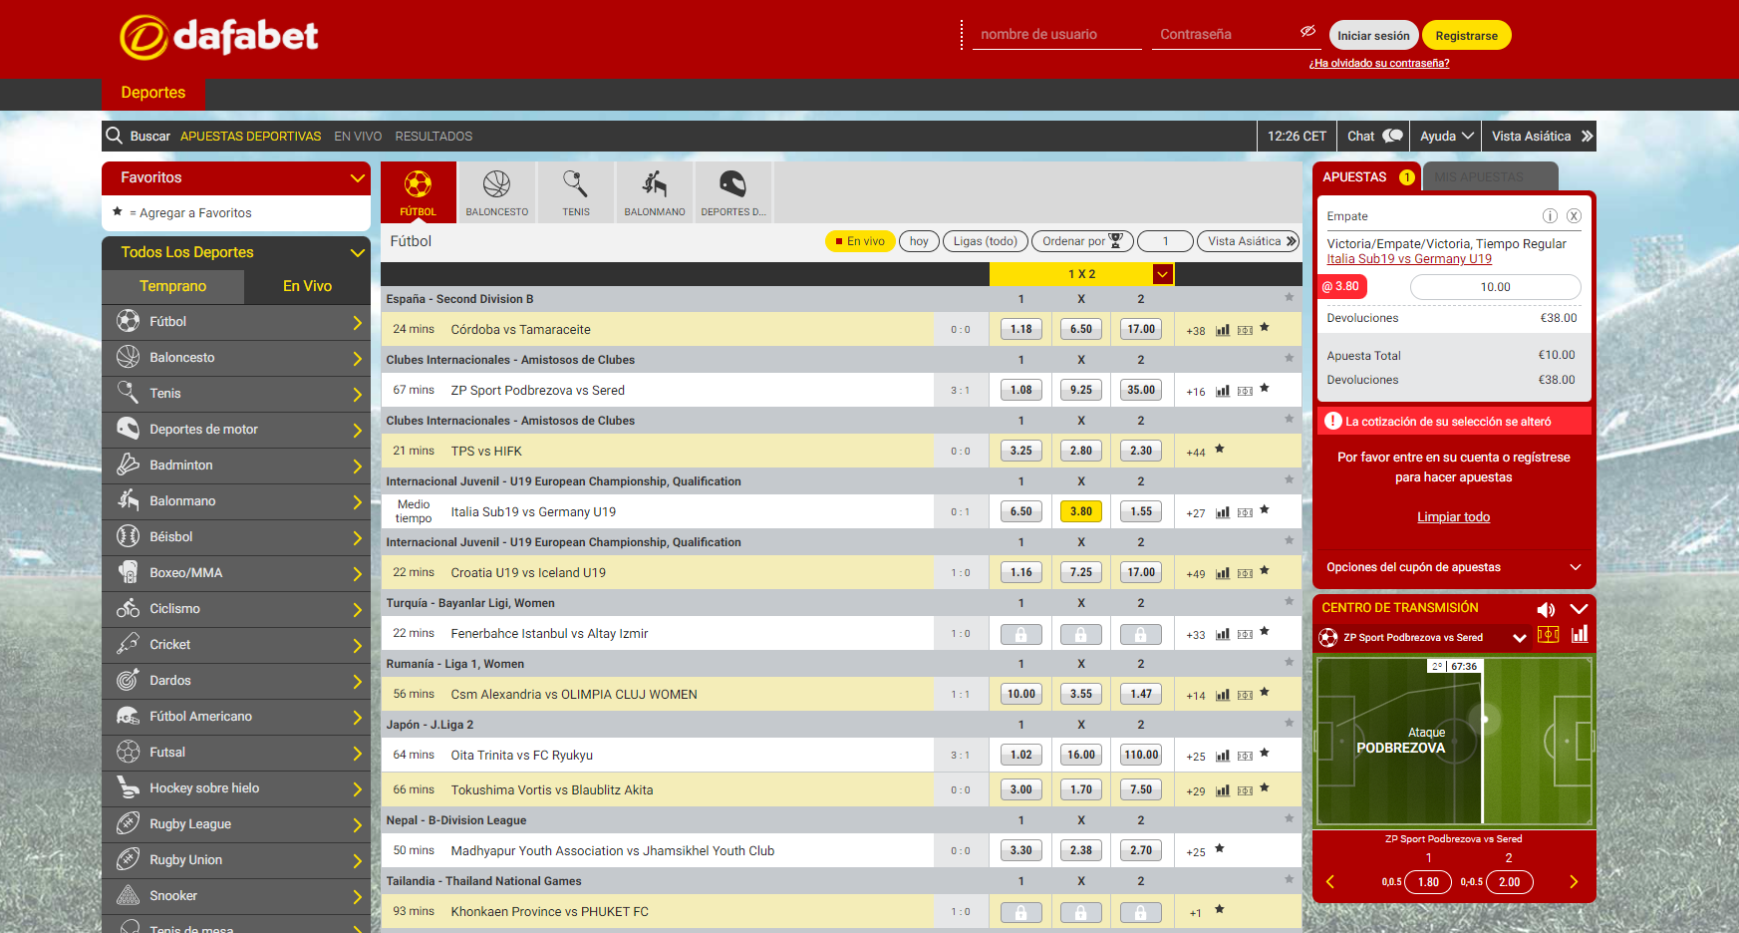Click Béisbol ball icon in sidebar
Screen dimensions: 1739x933
128,536
